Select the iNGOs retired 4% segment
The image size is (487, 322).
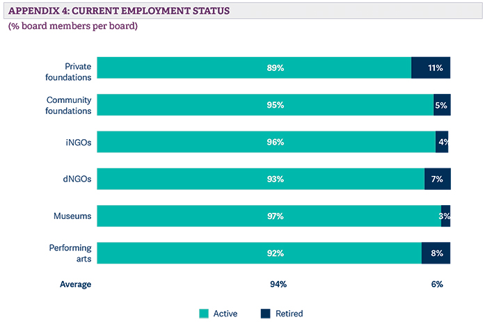point(442,142)
